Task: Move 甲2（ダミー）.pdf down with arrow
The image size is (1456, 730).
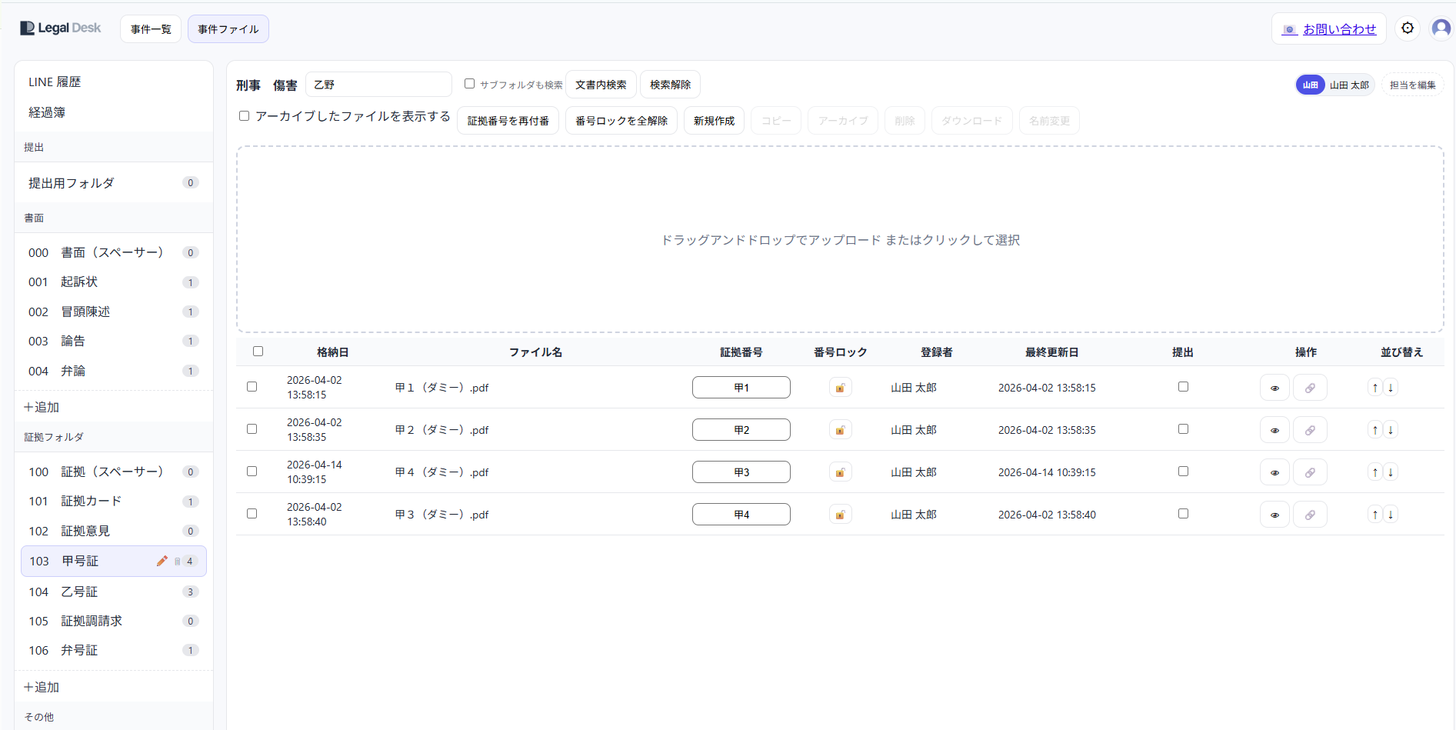Action: point(1391,430)
